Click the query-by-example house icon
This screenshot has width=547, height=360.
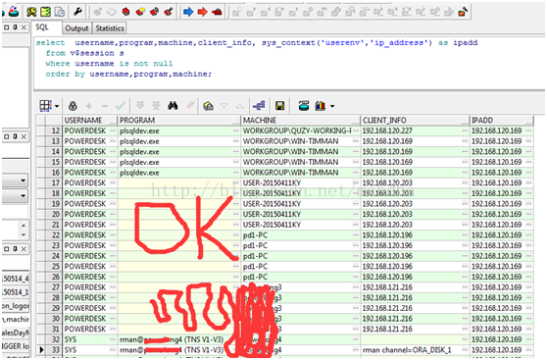(x=208, y=106)
